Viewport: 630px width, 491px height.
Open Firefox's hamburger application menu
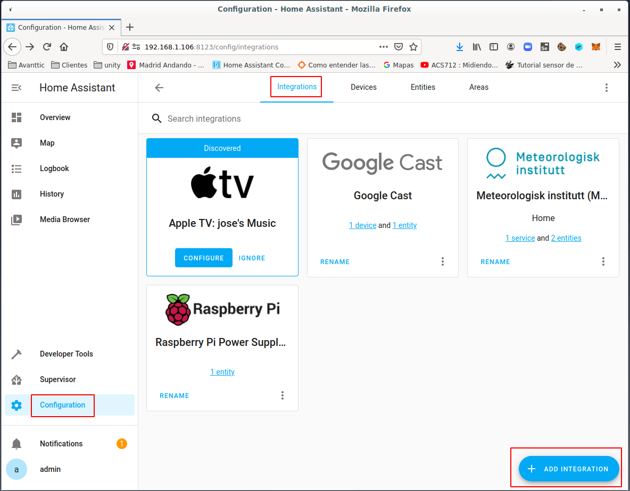(x=618, y=47)
